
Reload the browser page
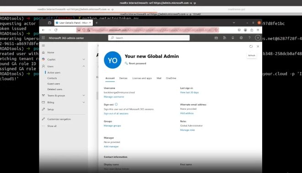click(56, 30)
